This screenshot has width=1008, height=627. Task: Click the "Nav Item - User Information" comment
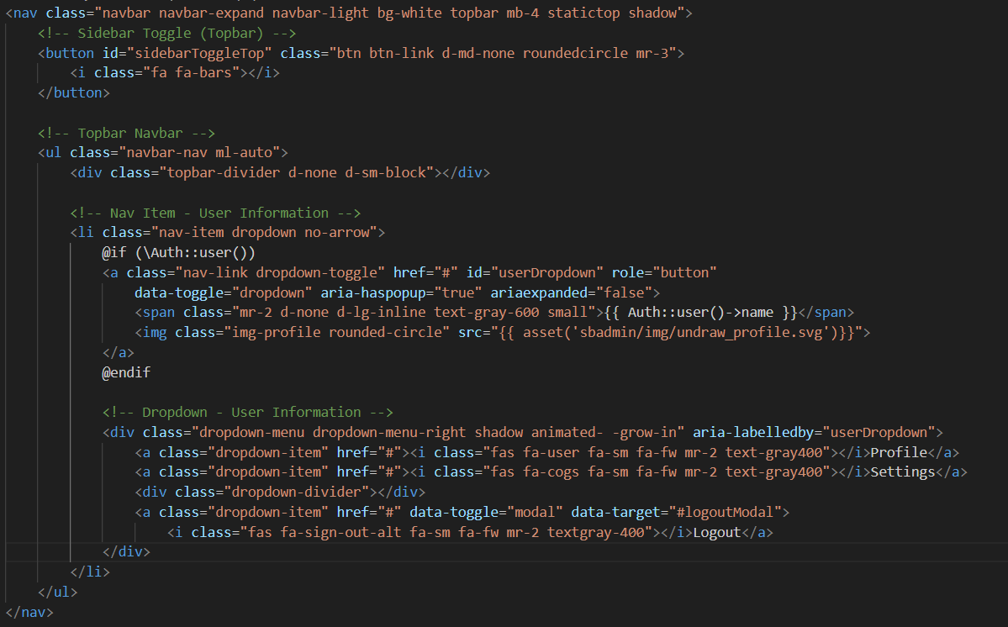(x=215, y=213)
